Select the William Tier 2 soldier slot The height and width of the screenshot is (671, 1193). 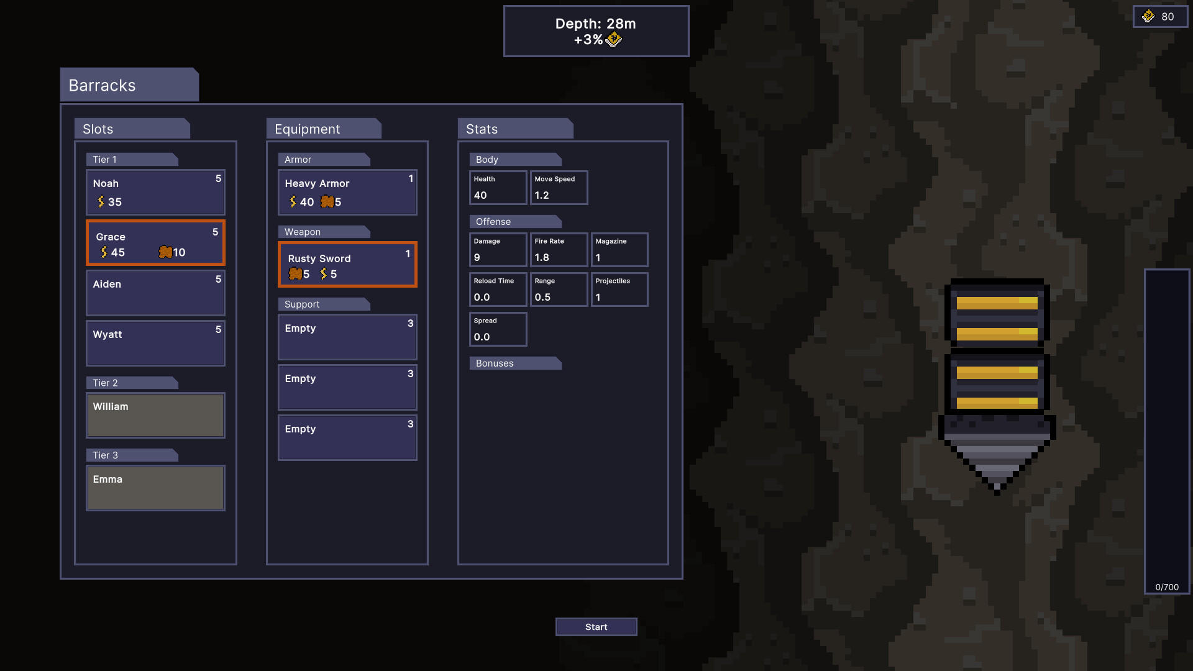point(156,416)
